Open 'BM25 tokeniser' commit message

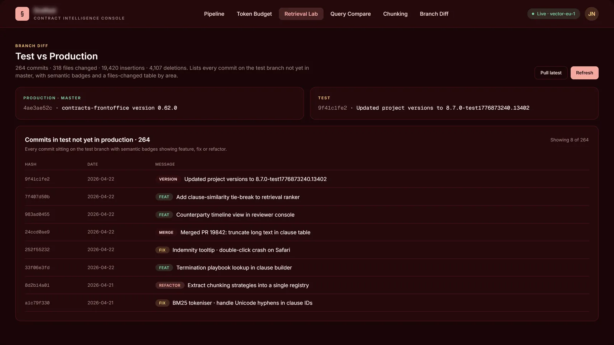click(242, 303)
